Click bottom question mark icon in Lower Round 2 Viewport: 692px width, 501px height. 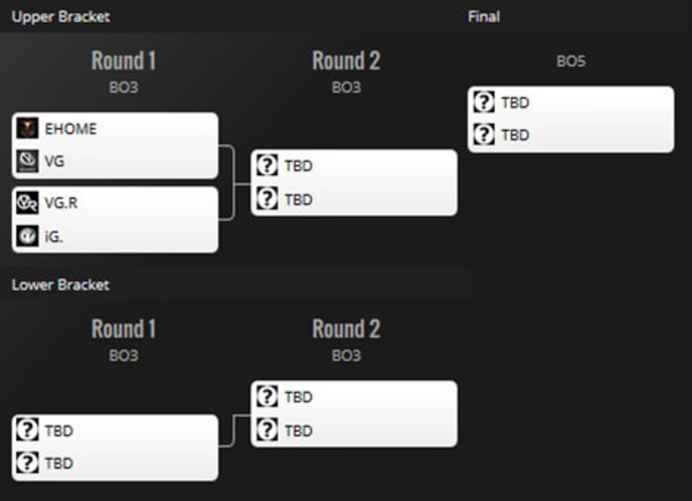(x=267, y=430)
